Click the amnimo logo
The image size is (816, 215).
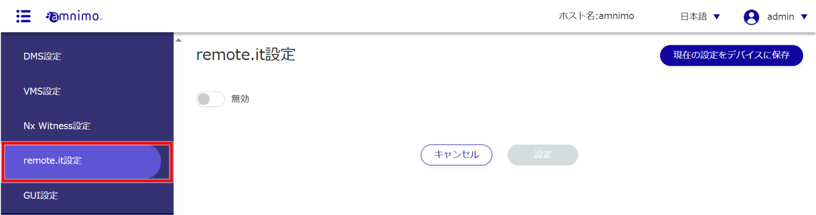tap(74, 16)
